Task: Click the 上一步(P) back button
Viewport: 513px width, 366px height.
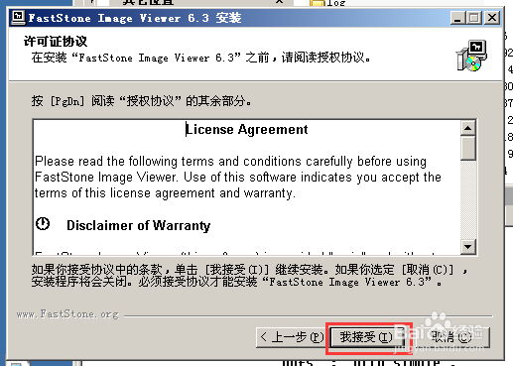Action: pyautogui.click(x=291, y=337)
